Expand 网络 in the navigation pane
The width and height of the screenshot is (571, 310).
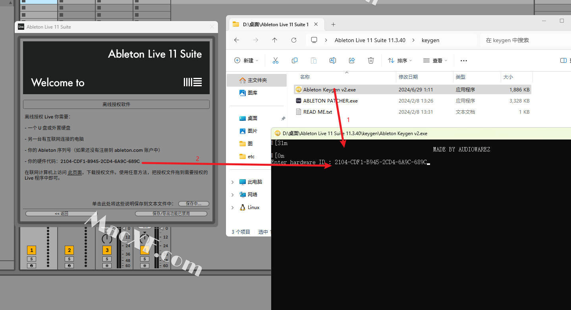pos(233,195)
